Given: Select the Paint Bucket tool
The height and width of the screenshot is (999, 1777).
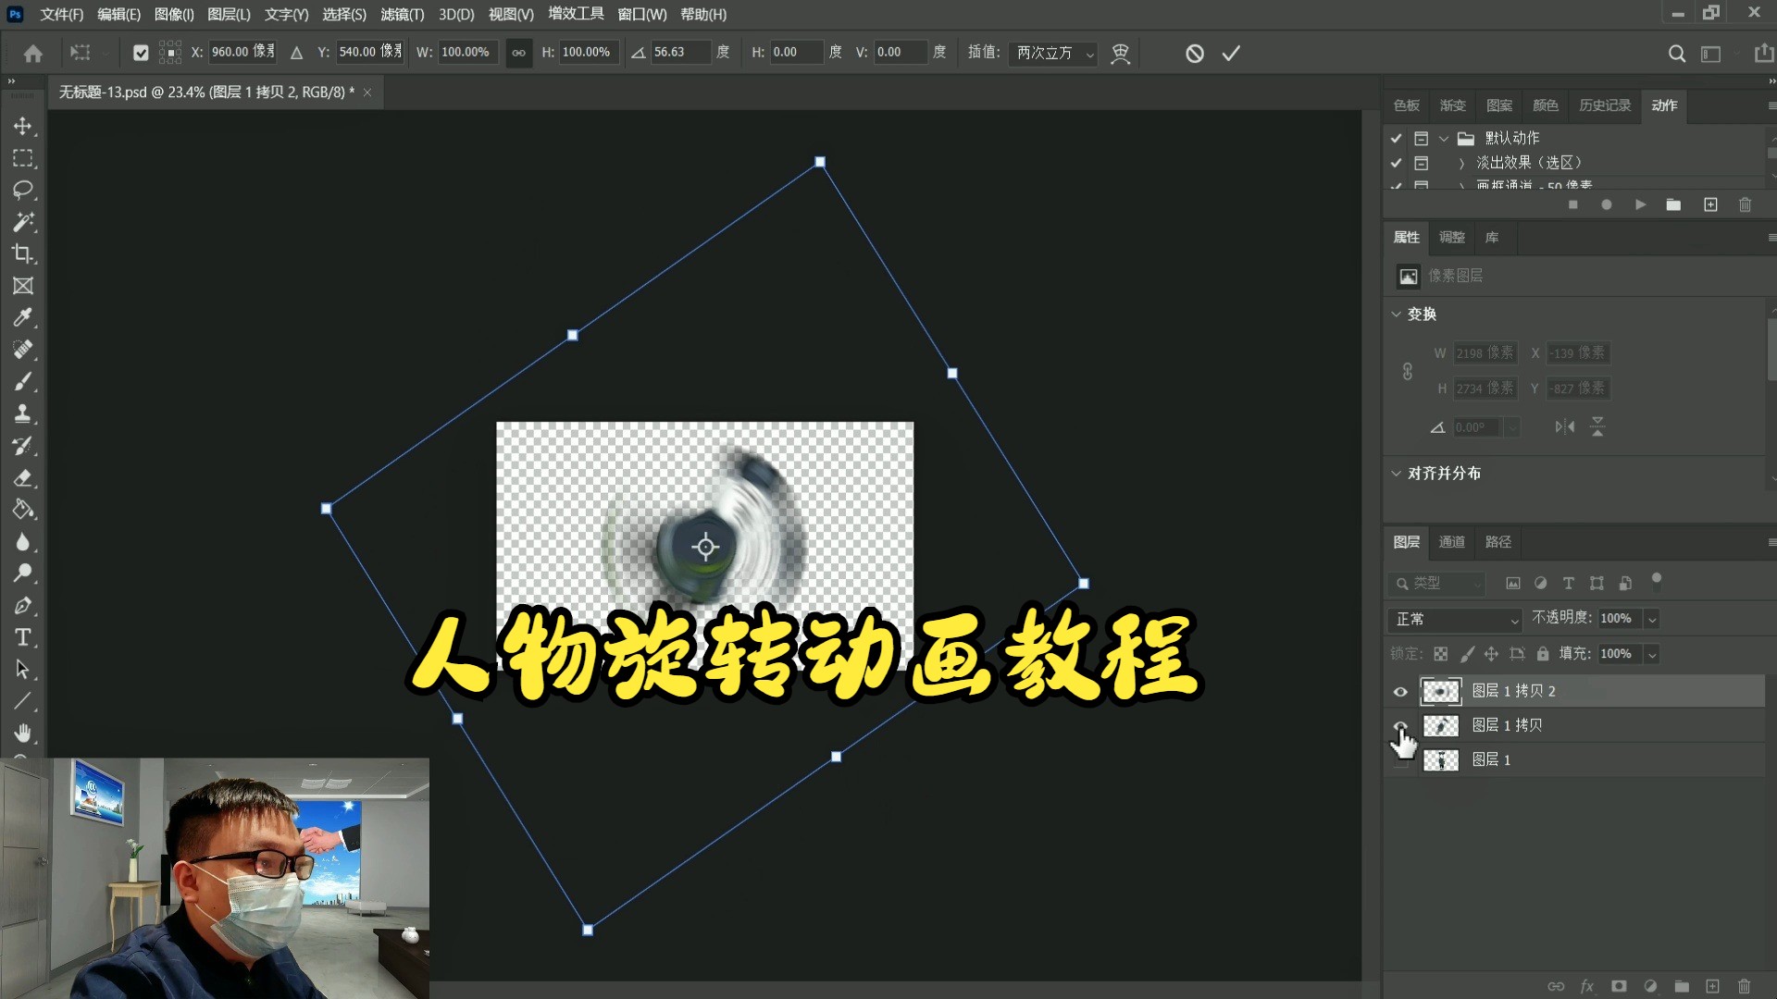Looking at the screenshot, I should tap(23, 510).
